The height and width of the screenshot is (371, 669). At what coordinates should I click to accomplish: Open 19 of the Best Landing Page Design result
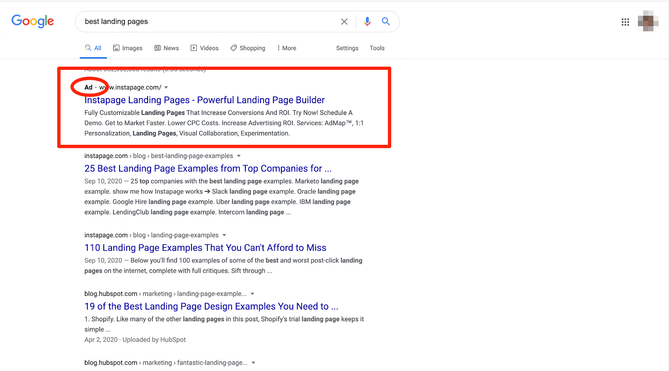[x=211, y=306]
